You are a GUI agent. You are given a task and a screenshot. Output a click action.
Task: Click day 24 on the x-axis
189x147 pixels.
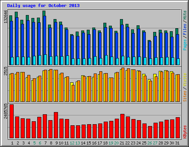tap(138, 143)
